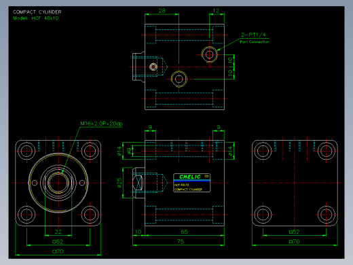Image resolution: width=353 pixels, height=265 pixels.
Task: Select the 'Model: HCF 40x10' text line
Action: [35, 18]
